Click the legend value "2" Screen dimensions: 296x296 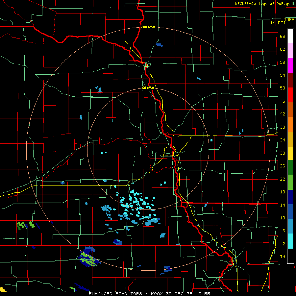tap(284, 244)
